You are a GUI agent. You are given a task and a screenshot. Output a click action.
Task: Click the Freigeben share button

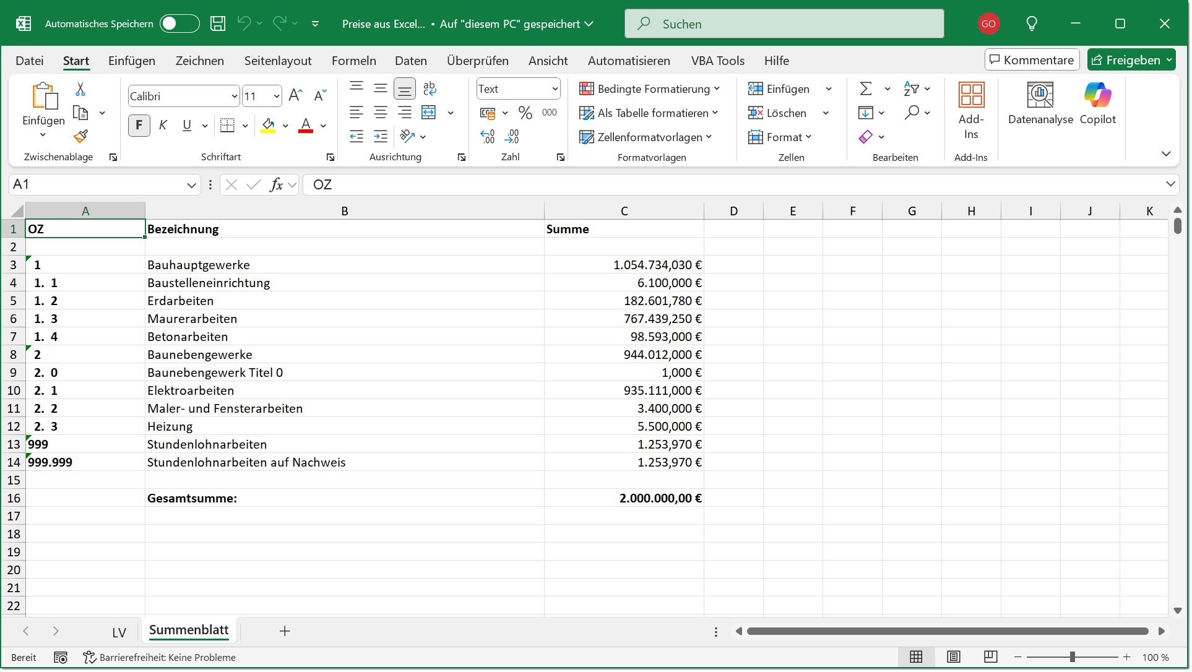[1126, 60]
